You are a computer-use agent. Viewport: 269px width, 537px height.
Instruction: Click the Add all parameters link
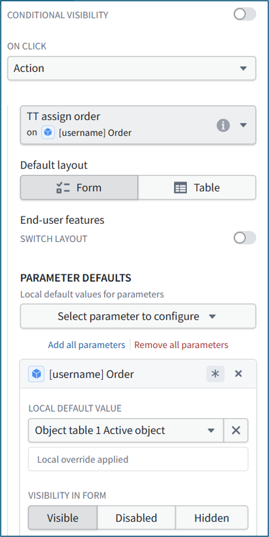86,345
